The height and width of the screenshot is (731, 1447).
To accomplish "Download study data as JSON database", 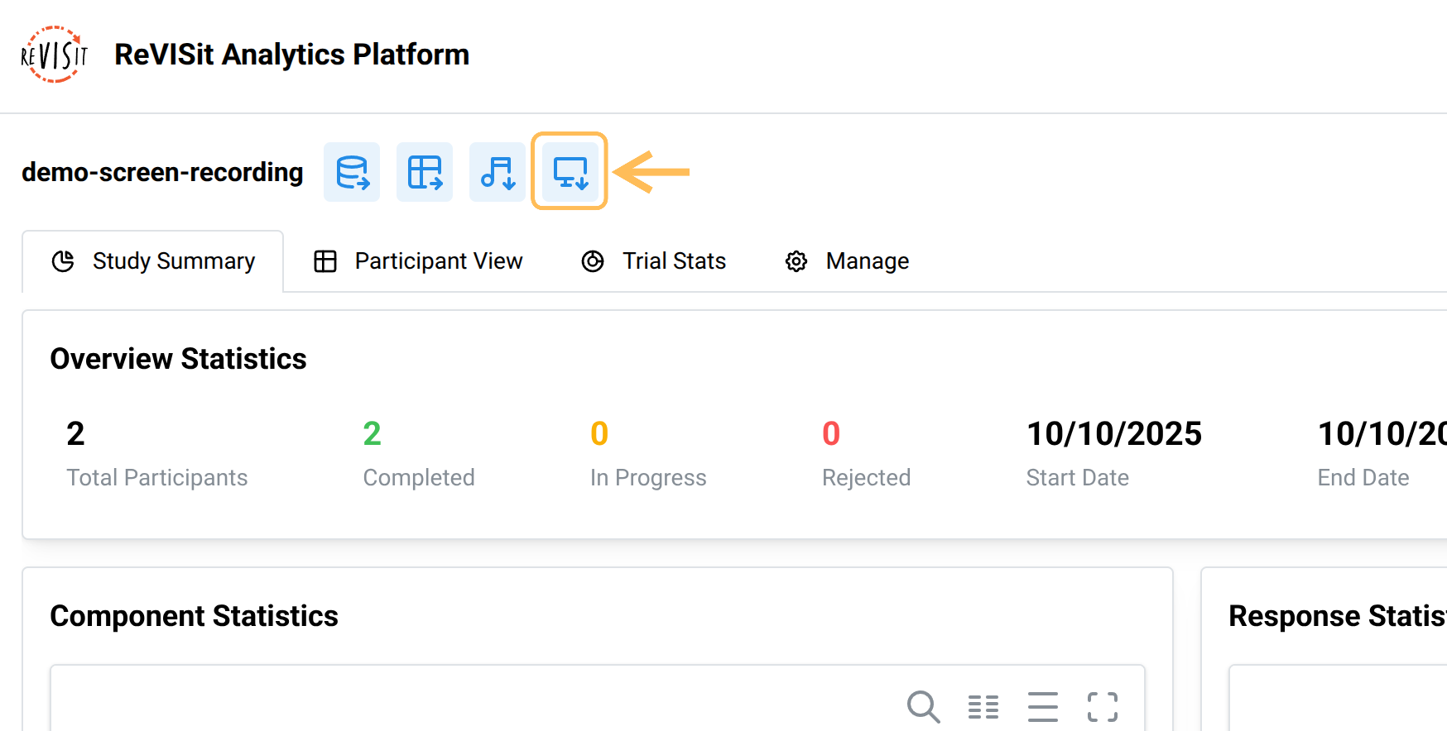I will 352,172.
